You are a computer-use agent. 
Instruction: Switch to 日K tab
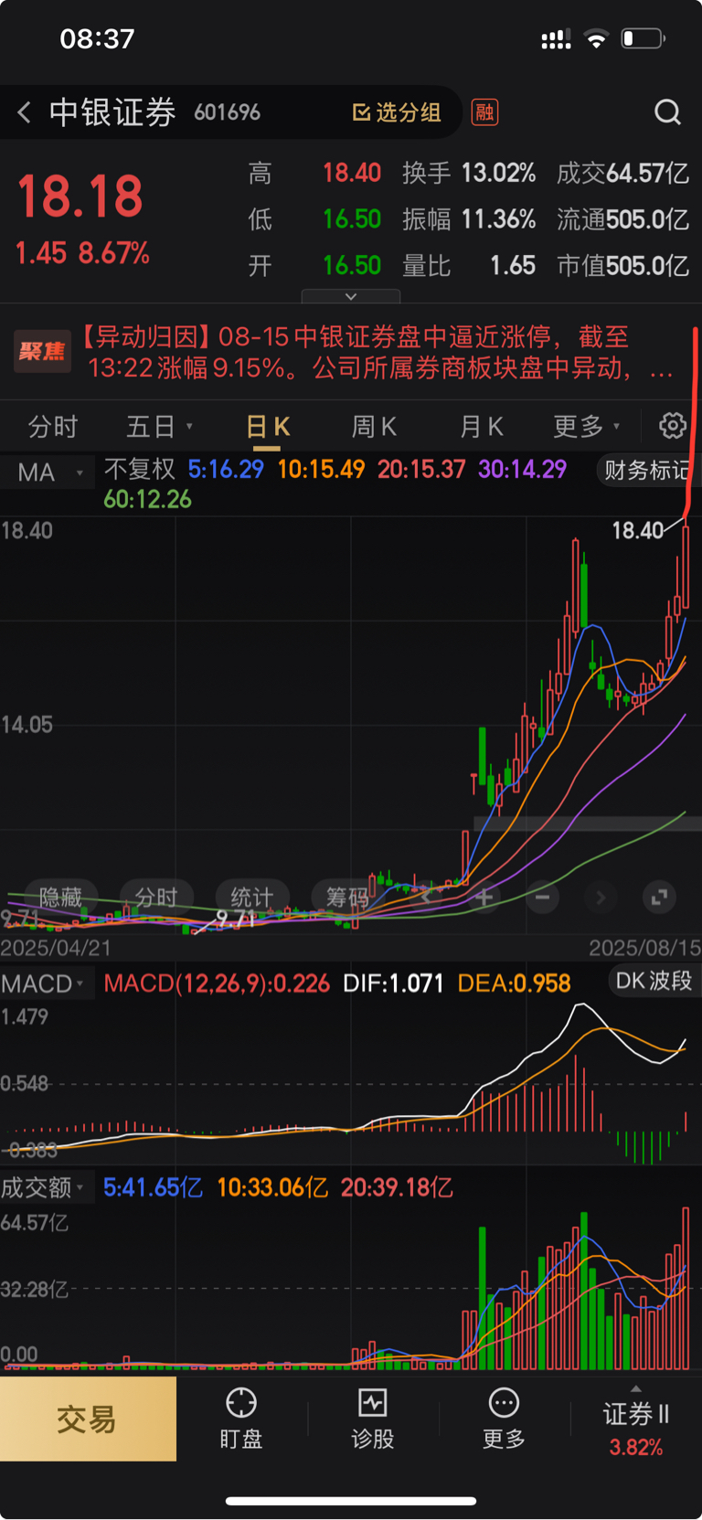pyautogui.click(x=267, y=427)
